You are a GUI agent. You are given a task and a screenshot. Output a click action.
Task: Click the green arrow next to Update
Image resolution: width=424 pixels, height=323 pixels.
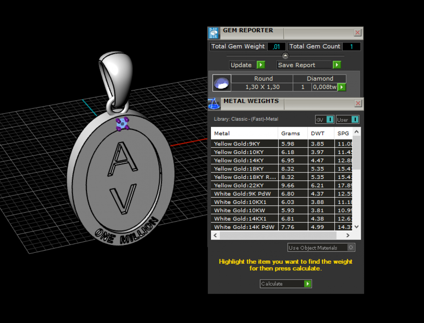click(x=261, y=65)
